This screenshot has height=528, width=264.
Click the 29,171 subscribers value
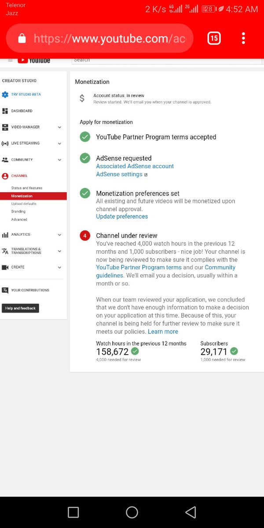214,352
